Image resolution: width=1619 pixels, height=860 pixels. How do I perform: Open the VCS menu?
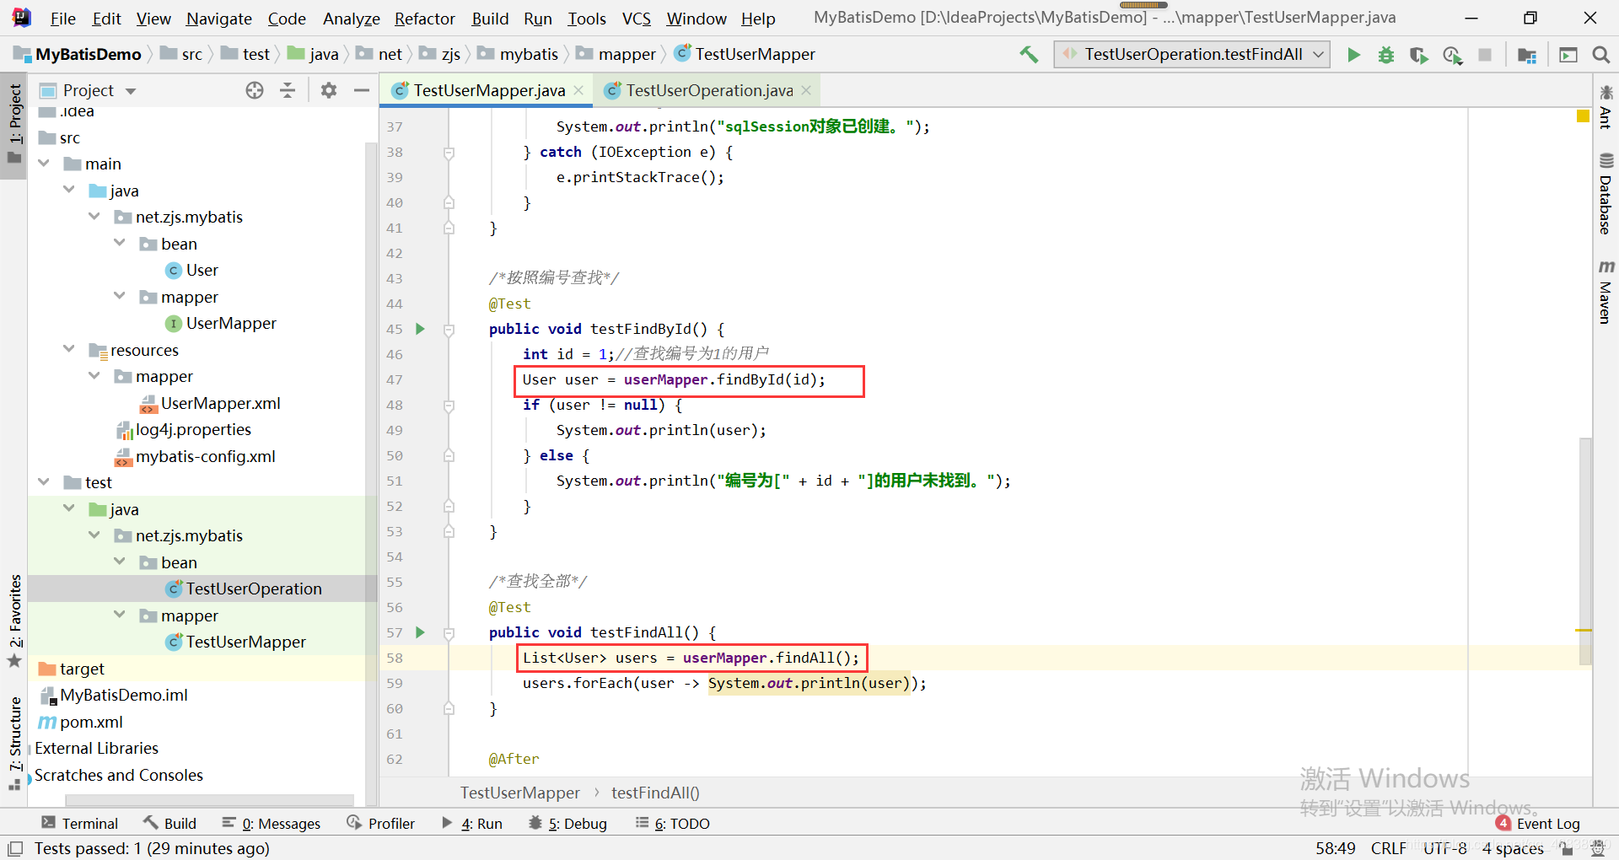[636, 19]
